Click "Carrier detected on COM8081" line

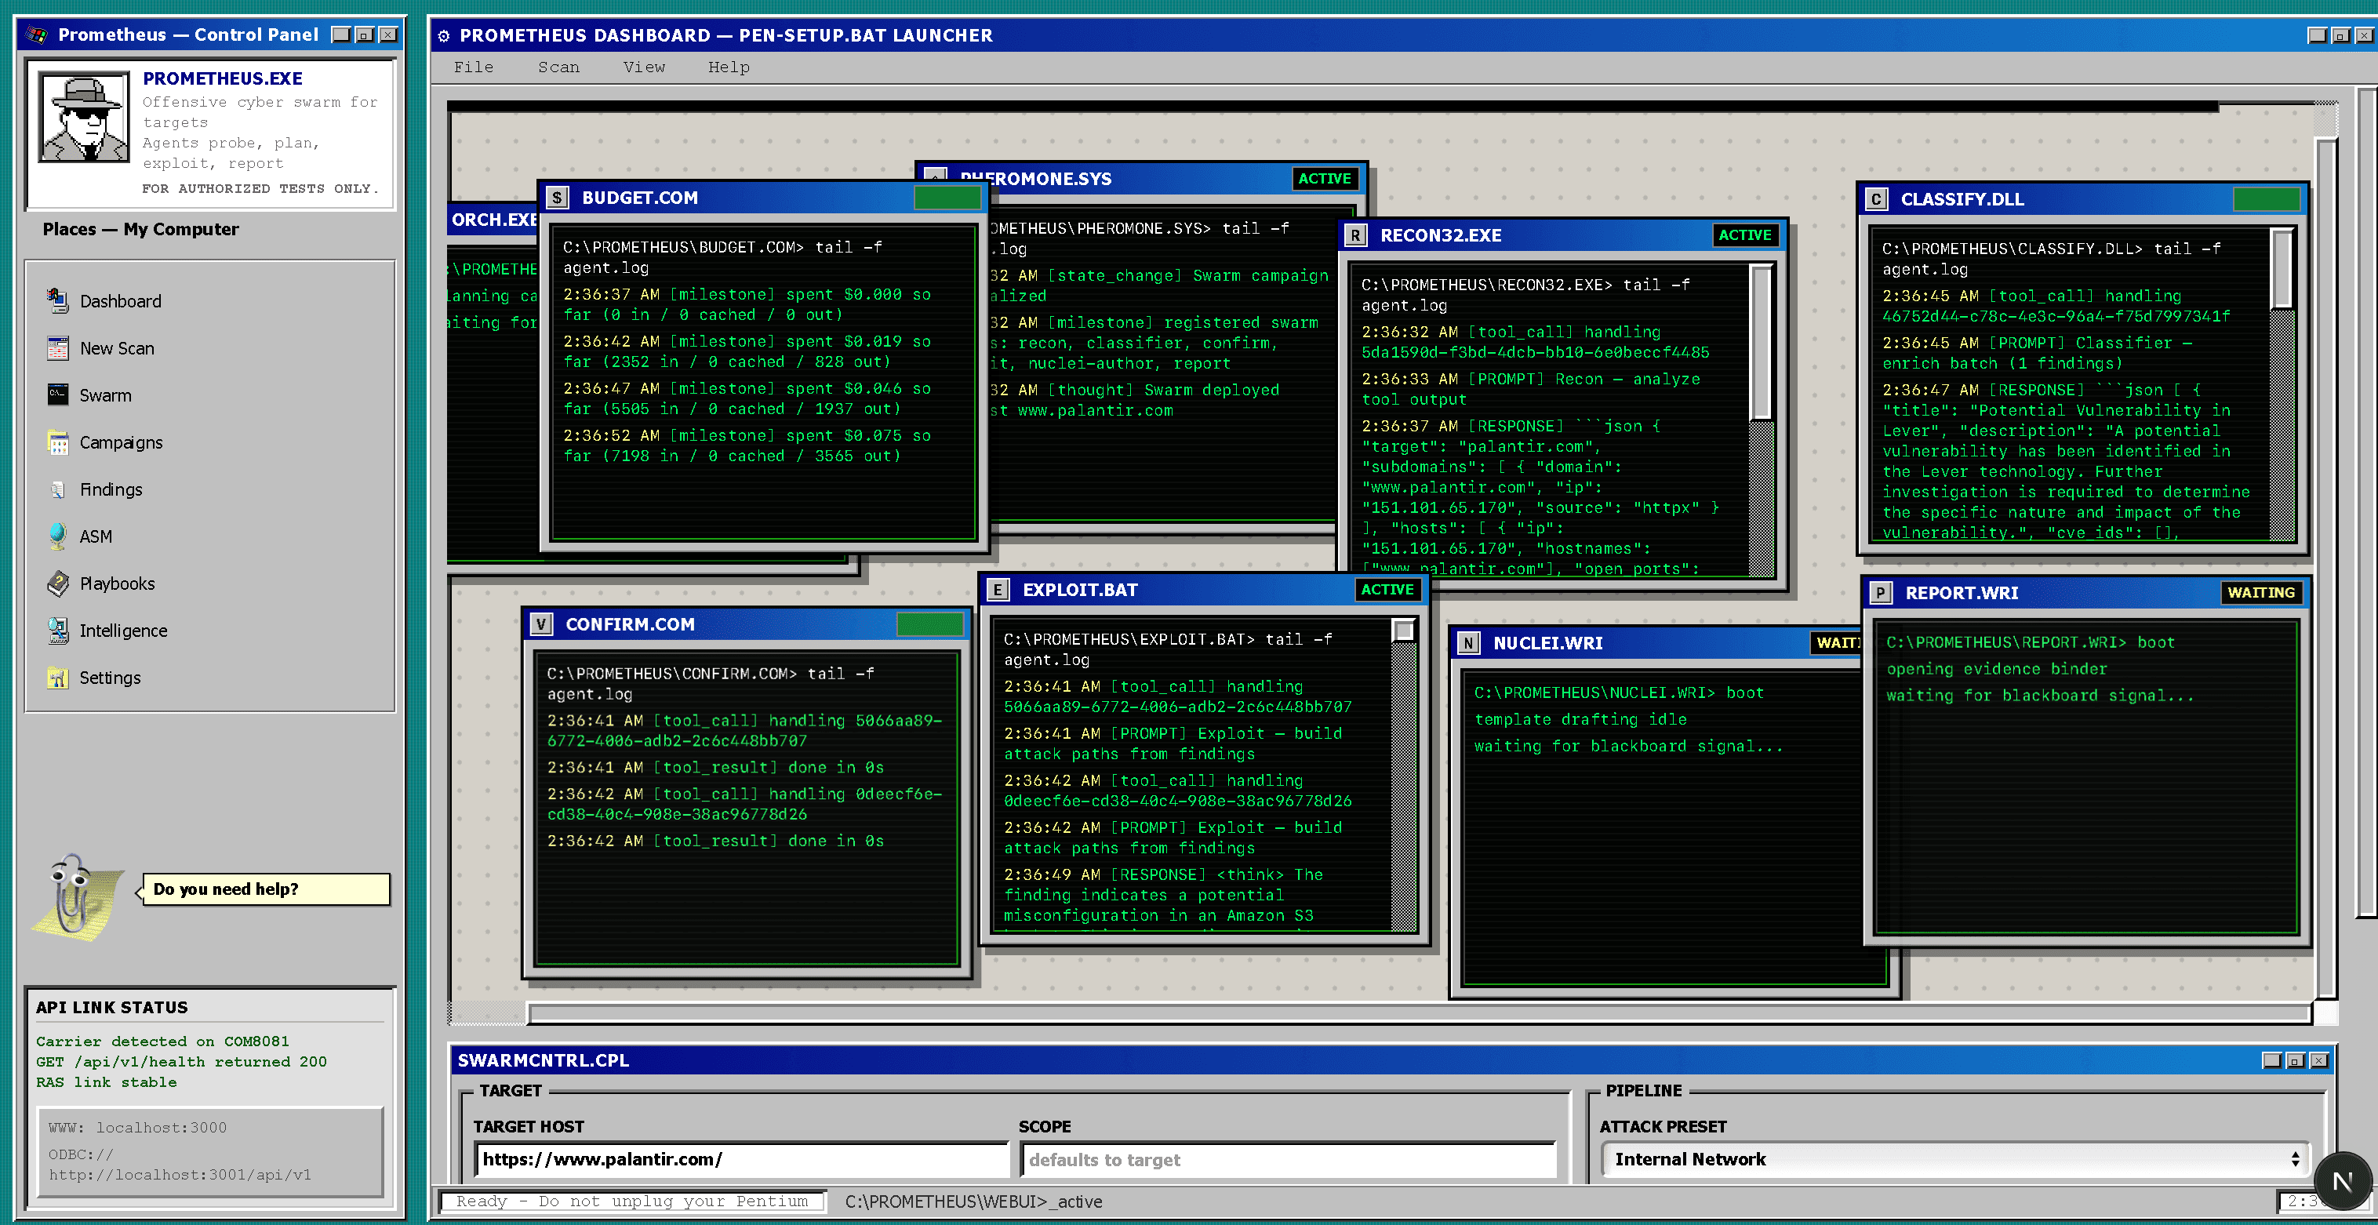(162, 1041)
